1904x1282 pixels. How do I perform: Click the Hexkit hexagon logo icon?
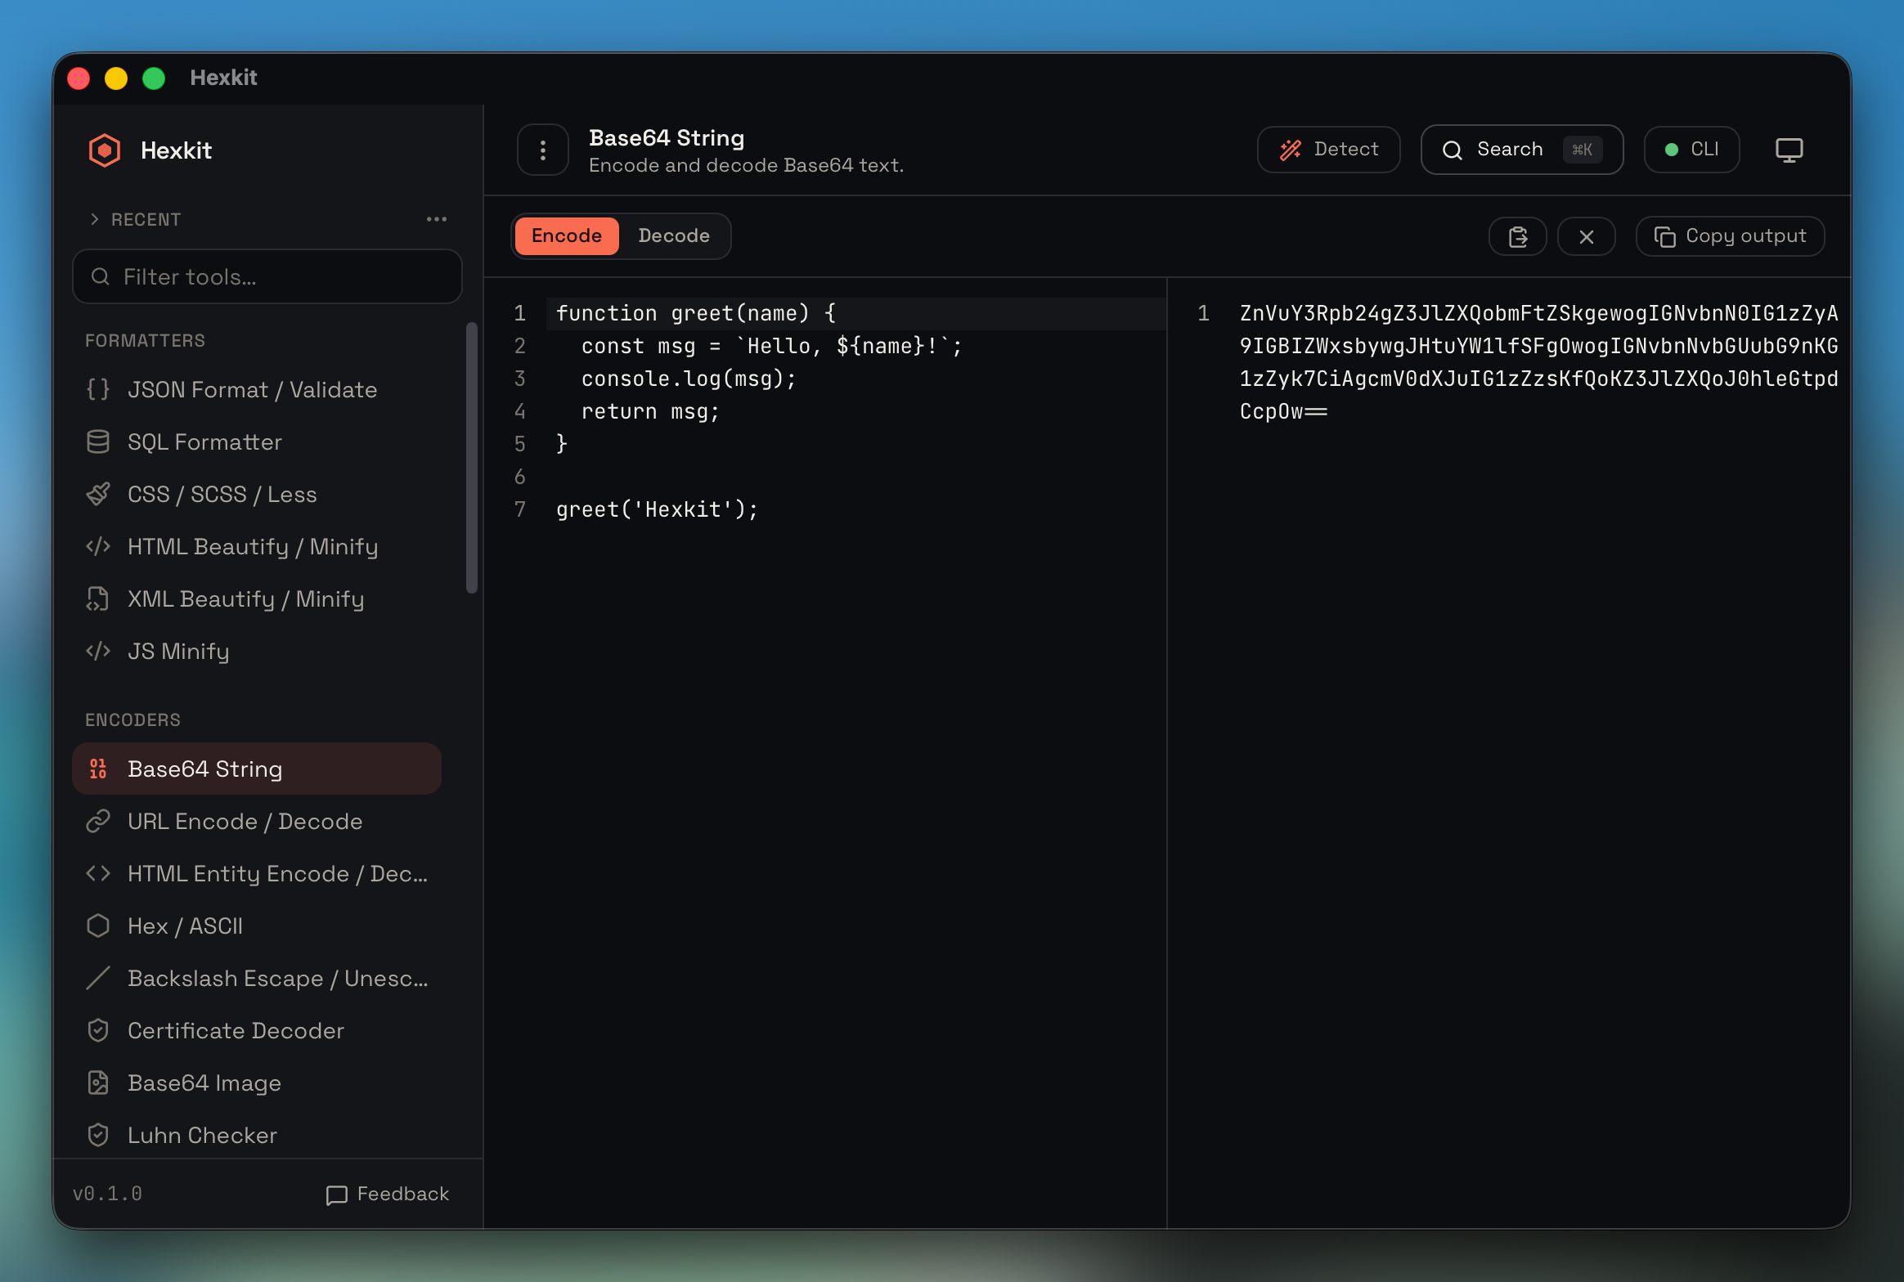[x=105, y=150]
